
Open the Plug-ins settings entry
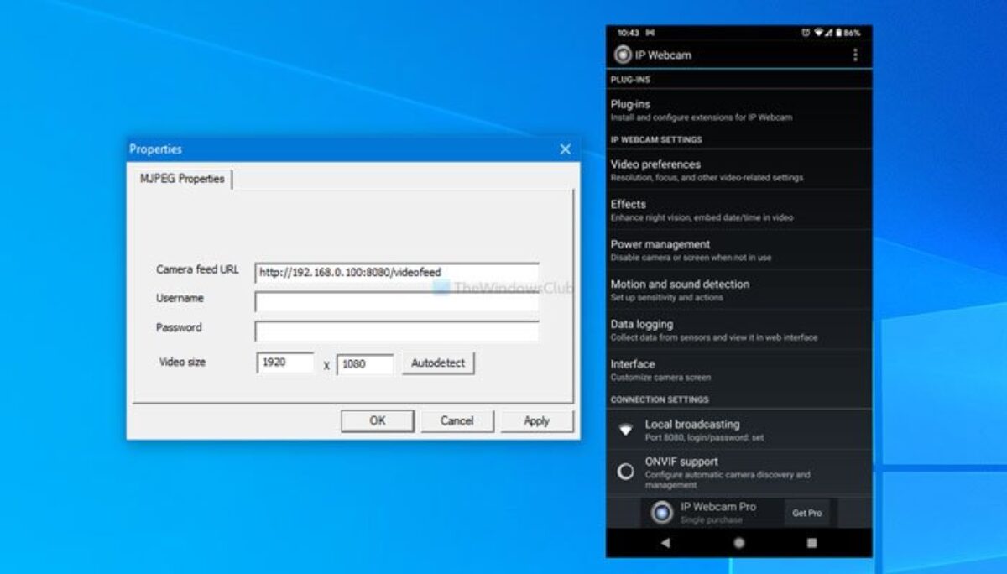pos(738,110)
